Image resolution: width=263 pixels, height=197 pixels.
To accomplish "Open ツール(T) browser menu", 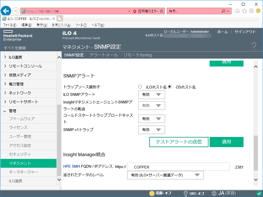I will 81,25.
